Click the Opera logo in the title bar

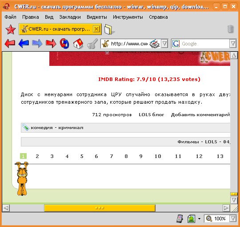(x=6, y=6)
